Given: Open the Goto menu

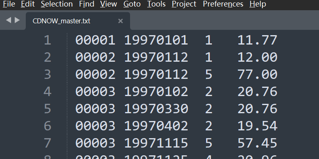Looking at the screenshot, I should (132, 4).
